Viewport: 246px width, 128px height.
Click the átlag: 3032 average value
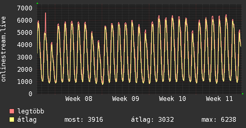[x=153, y=120]
